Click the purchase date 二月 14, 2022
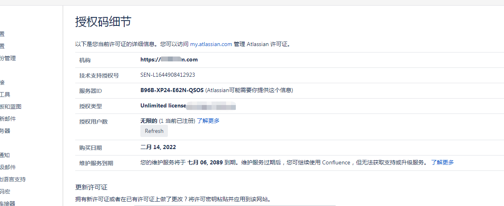Screen dimensions: 504x206 coord(158,147)
